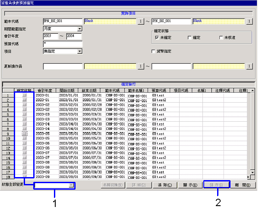Image resolution: width=259 pixels, height=210 pixels.
Task: Tick the 確定狀態 checkbox in row 9
Action: [25, 134]
